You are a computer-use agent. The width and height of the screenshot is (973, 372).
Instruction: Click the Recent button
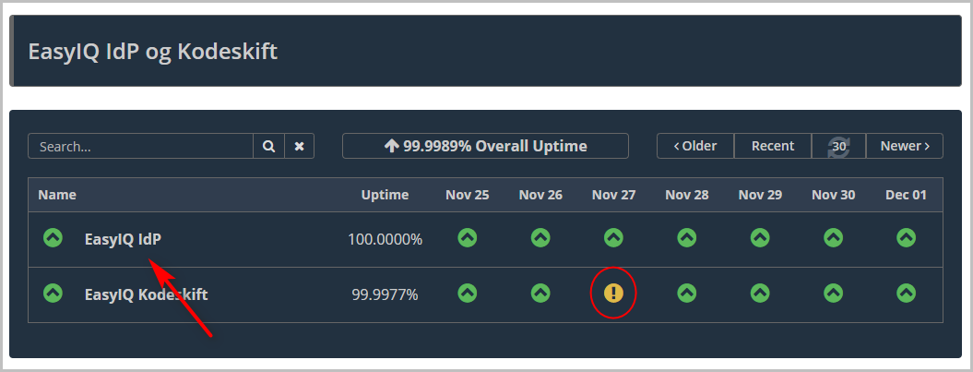click(773, 146)
